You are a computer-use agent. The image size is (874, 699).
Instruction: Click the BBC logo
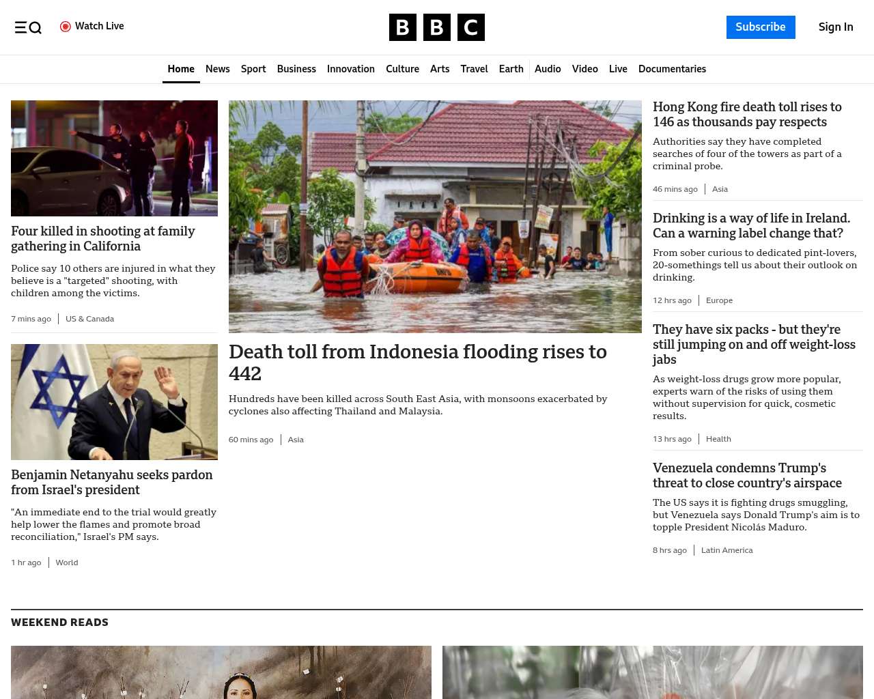coord(436,27)
